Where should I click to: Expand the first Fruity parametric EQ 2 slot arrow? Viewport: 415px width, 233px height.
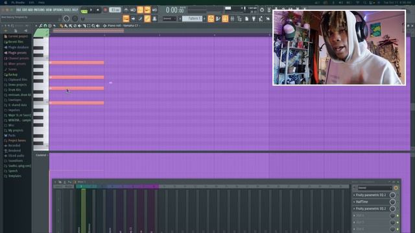(x=354, y=195)
